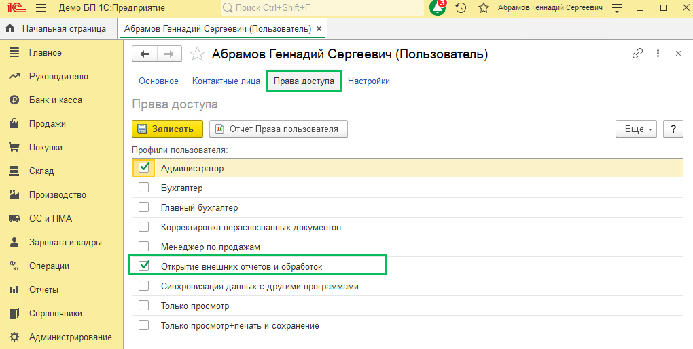Screen dimensions: 693x349
Task: Close the Абрамов Геннадий Сергеевич tab
Action: coord(319,29)
